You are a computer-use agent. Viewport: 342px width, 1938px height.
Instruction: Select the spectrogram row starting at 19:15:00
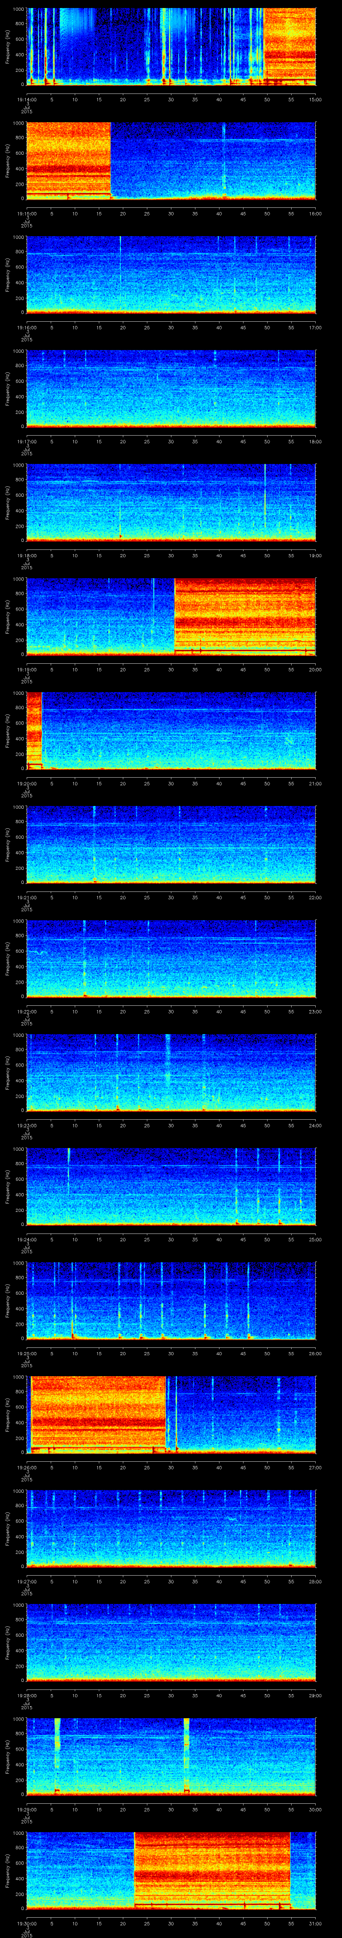(x=171, y=160)
